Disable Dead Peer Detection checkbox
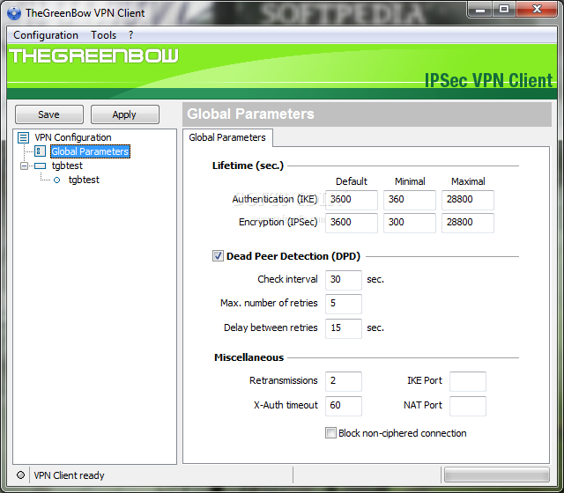Screen dimensions: 564x493 (x=218, y=256)
